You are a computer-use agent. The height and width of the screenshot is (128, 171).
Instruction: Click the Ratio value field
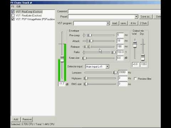click(x=120, y=52)
